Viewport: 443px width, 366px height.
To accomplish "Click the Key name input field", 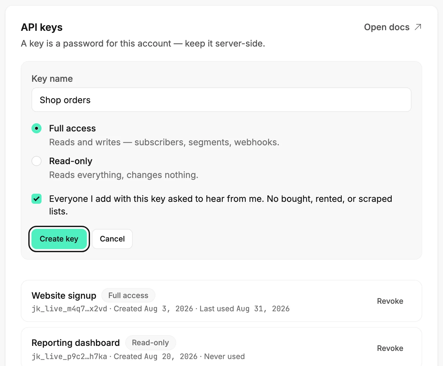I will pos(221,100).
